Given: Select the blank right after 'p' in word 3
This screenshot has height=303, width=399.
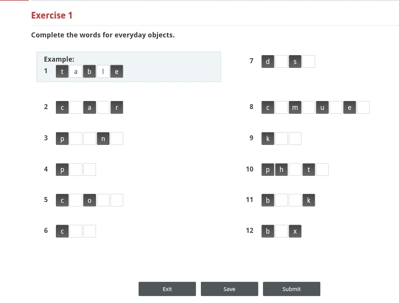Looking at the screenshot, I should [x=76, y=139].
